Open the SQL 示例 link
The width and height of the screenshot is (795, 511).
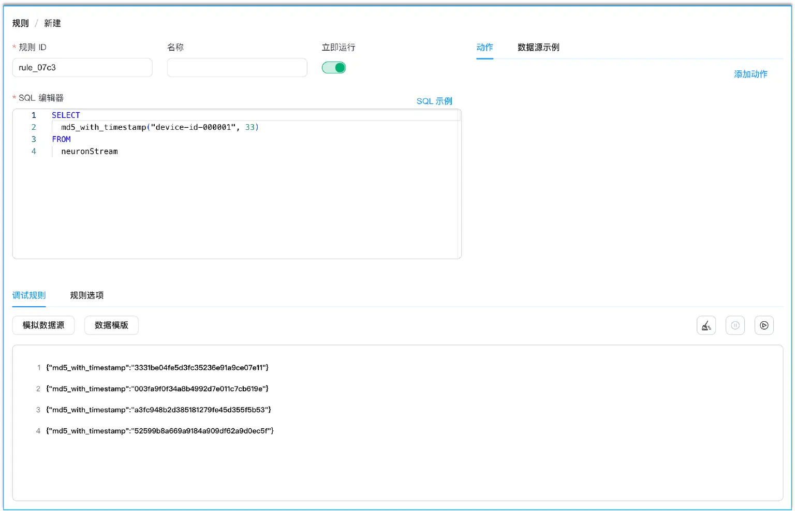point(434,101)
